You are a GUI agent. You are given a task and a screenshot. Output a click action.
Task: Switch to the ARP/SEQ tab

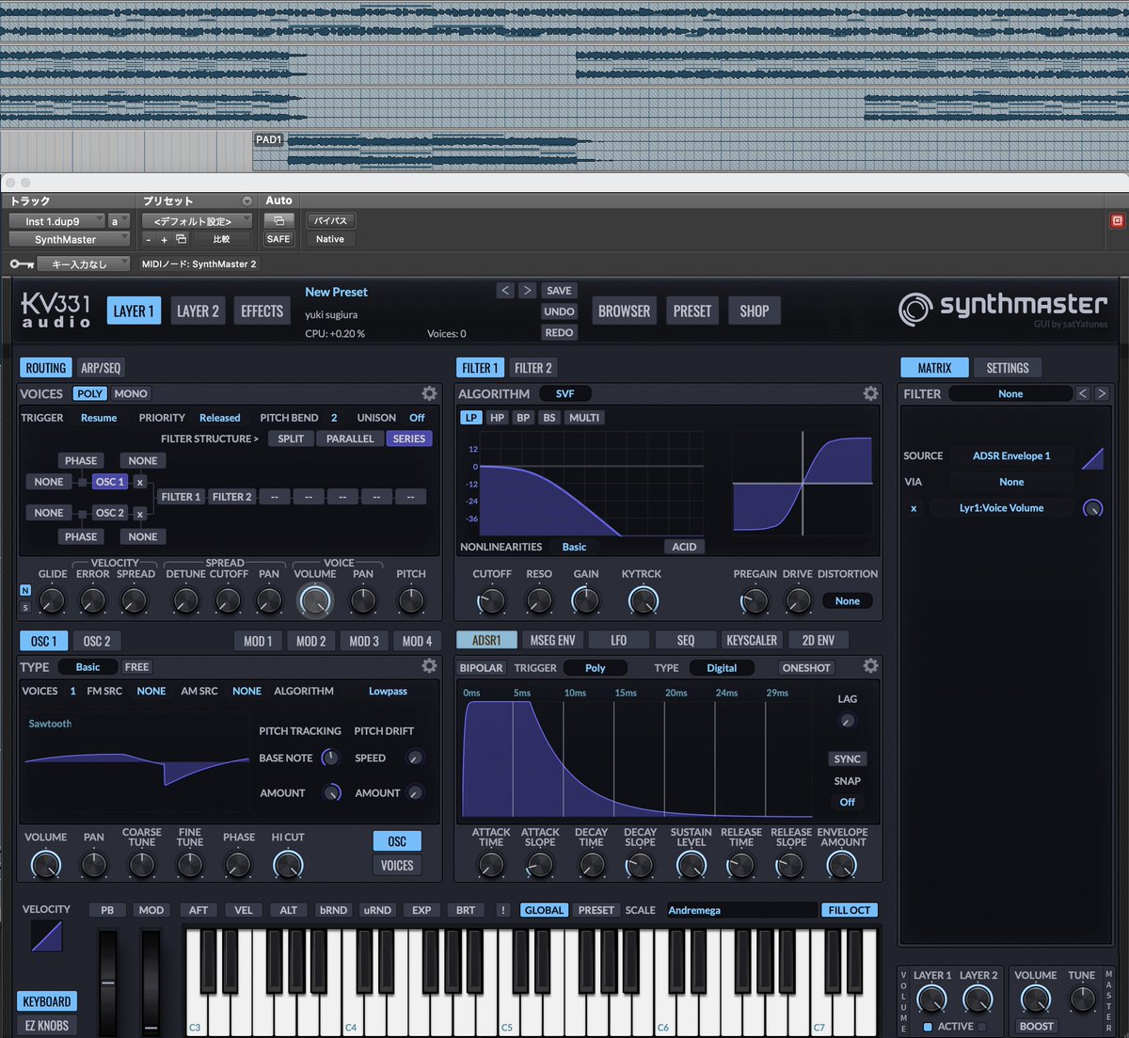click(x=101, y=368)
